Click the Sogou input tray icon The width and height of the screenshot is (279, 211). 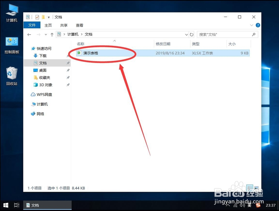(258, 205)
